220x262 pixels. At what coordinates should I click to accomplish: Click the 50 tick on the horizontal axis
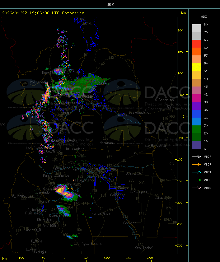[86, 258]
